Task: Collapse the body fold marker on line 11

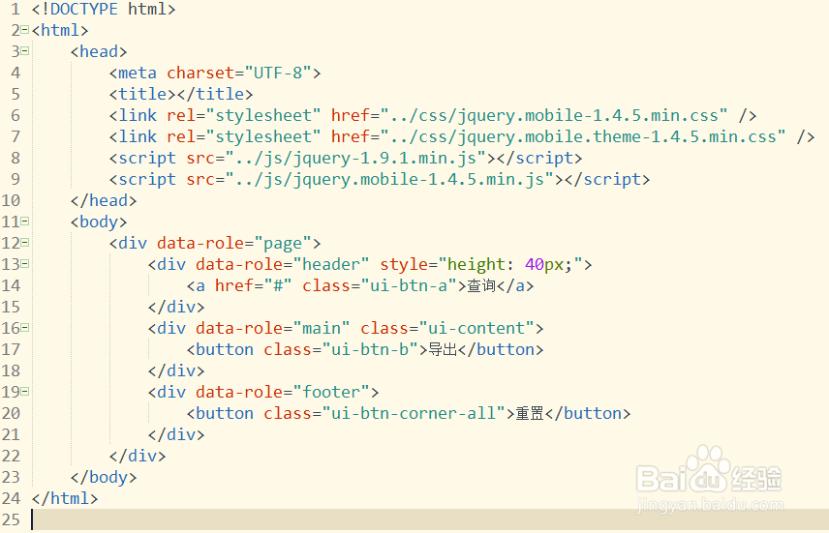Action: [25, 221]
